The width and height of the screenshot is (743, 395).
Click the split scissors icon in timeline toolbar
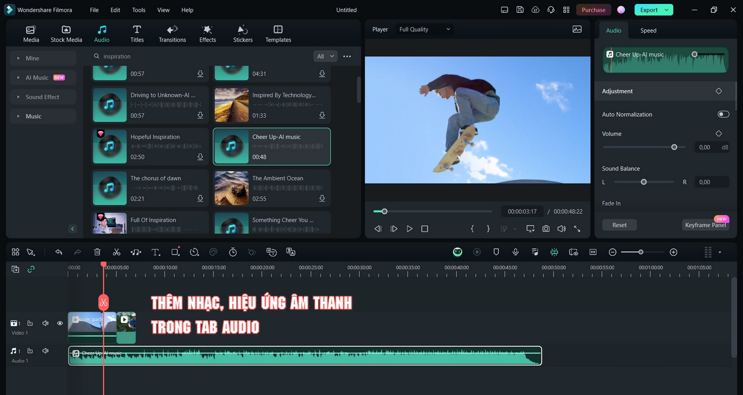point(116,252)
